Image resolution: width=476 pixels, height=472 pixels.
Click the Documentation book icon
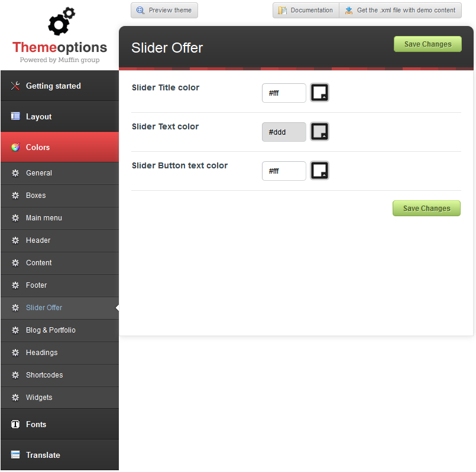point(283,10)
